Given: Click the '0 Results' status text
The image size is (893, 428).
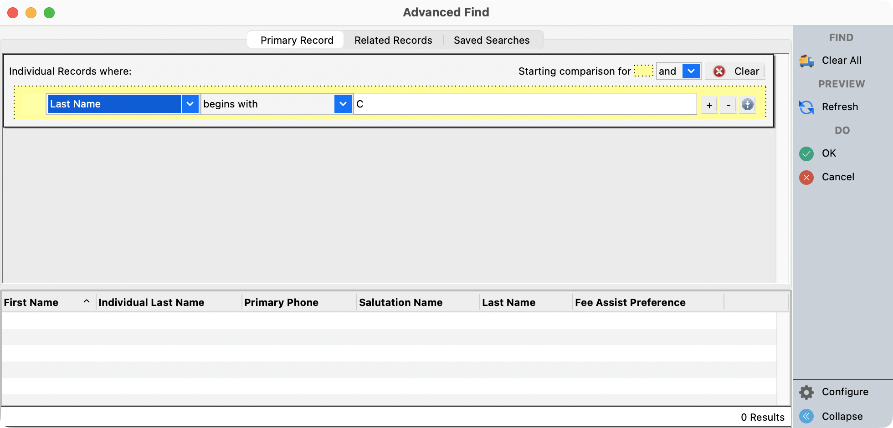Looking at the screenshot, I should coord(762,417).
